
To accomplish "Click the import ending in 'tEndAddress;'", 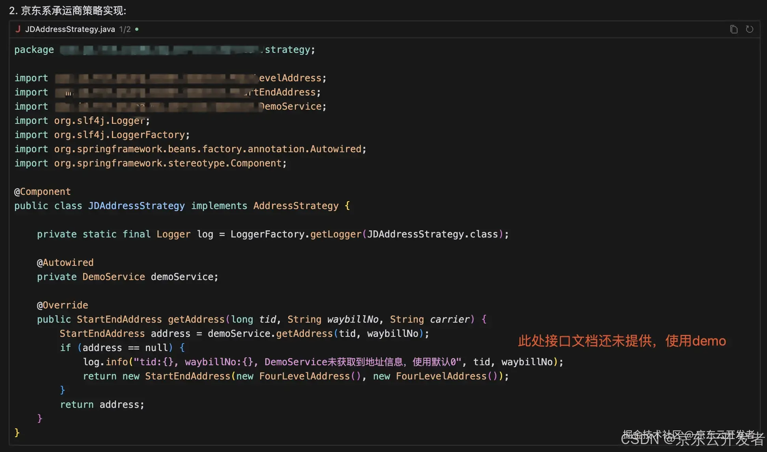I will point(168,92).
